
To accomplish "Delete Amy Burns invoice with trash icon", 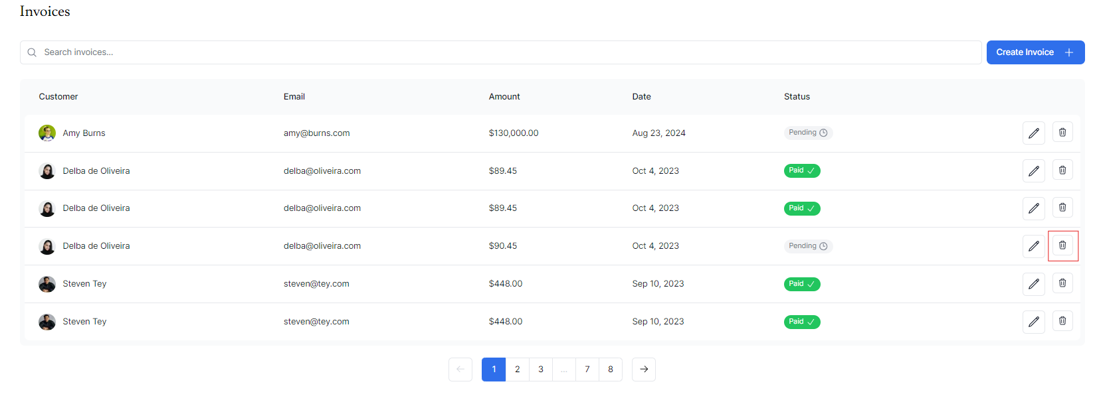I will 1062,133.
